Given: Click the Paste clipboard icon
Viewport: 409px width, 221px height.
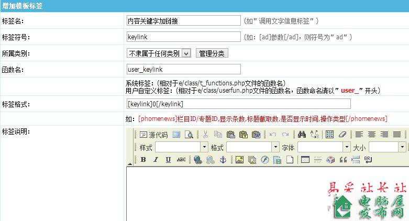Looking at the screenshot, I should 230,135.
